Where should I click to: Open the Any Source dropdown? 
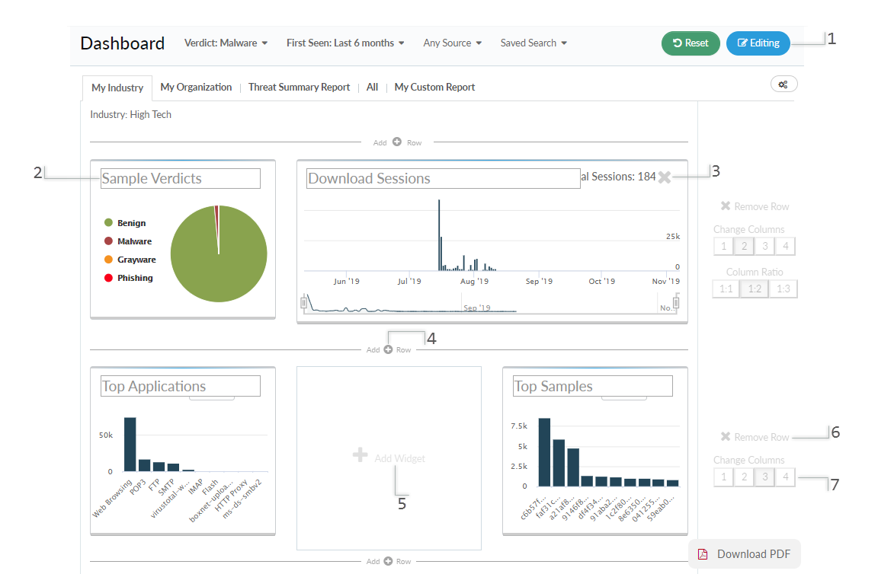(453, 43)
